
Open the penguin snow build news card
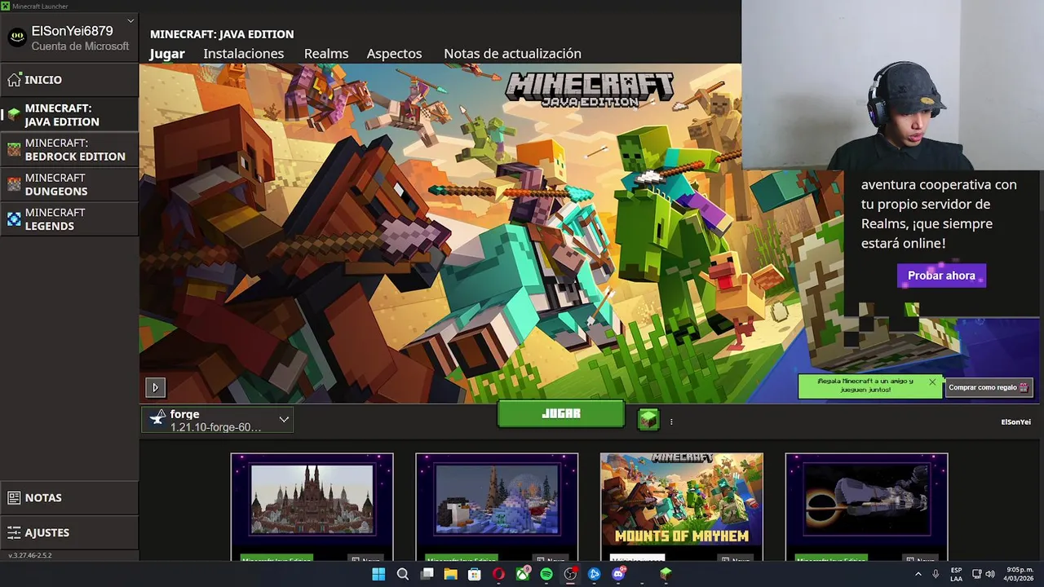[497, 506]
